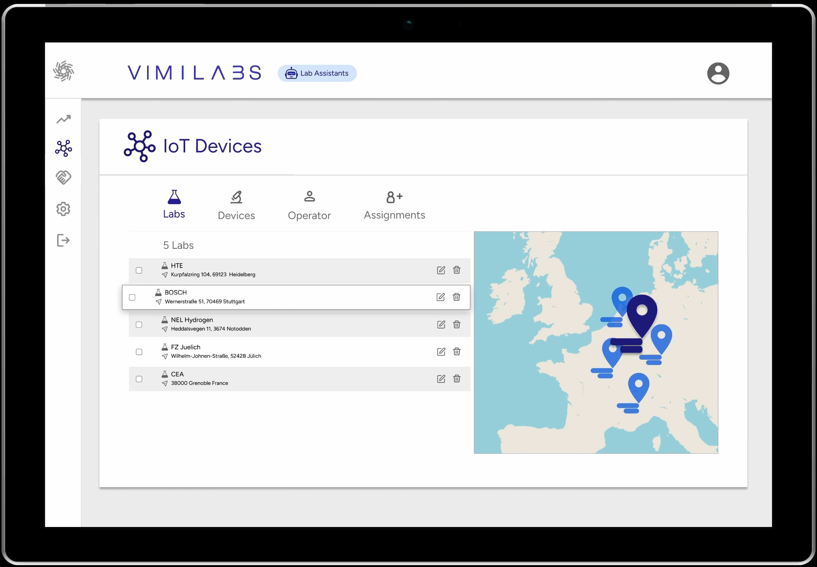The width and height of the screenshot is (817, 567).
Task: Switch to the Operator tab
Action: point(309,206)
